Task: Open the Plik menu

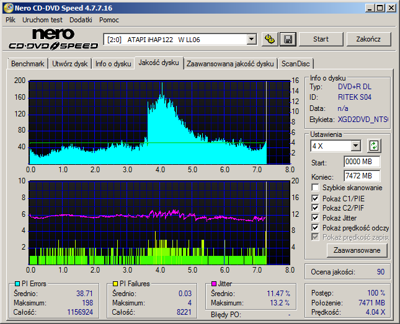Action: (11, 20)
